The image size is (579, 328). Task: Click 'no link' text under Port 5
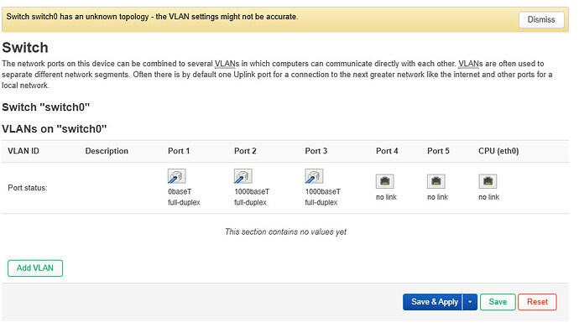click(437, 197)
